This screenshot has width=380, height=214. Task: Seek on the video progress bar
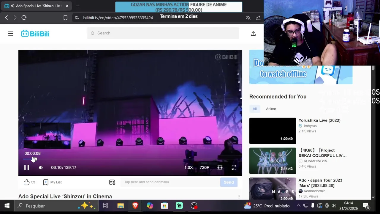pyautogui.click(x=130, y=159)
